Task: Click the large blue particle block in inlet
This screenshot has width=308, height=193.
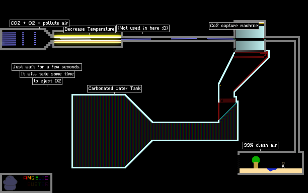Action: point(9,39)
